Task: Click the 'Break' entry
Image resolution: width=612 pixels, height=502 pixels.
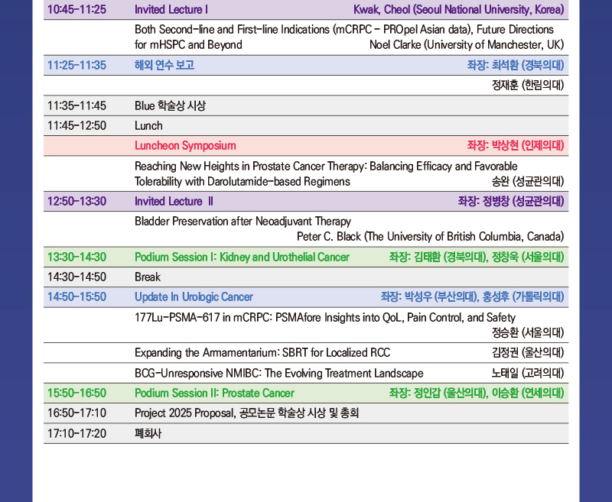Action: coord(148,277)
